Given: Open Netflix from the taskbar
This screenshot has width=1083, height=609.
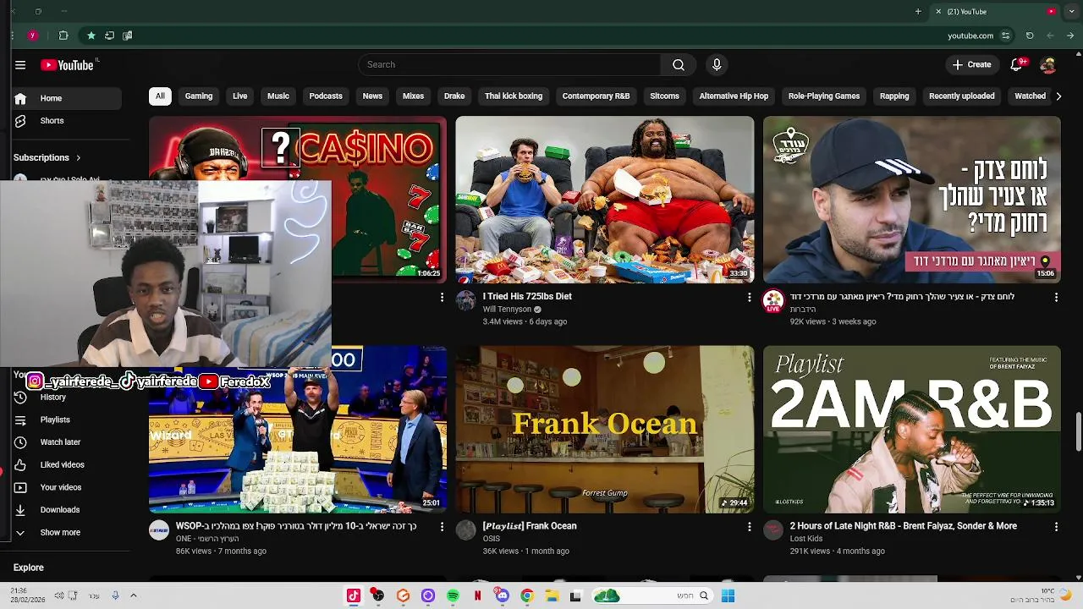Looking at the screenshot, I should tap(477, 595).
